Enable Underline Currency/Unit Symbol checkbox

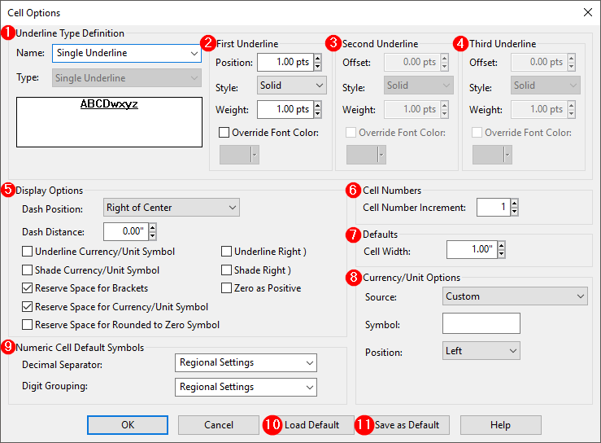(x=28, y=252)
